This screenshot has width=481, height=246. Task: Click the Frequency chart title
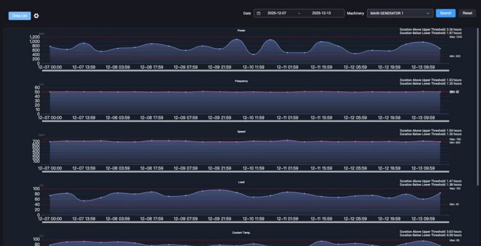pyautogui.click(x=241, y=81)
